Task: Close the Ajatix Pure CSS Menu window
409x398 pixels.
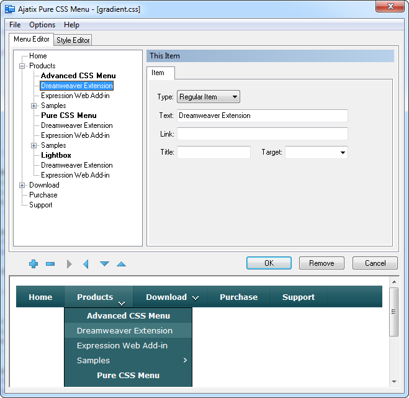Action: coord(390,6)
